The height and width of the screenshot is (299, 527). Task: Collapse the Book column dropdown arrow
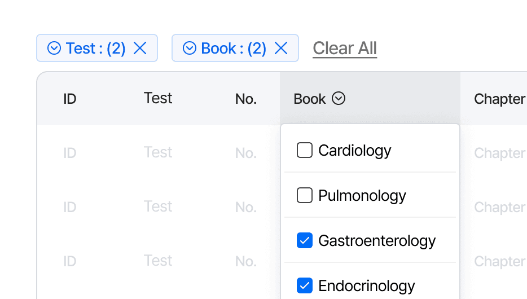[339, 98]
